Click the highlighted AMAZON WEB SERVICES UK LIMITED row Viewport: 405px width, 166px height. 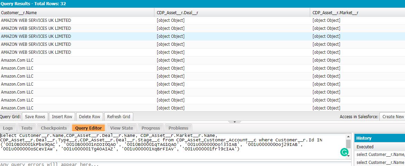pos(202,36)
